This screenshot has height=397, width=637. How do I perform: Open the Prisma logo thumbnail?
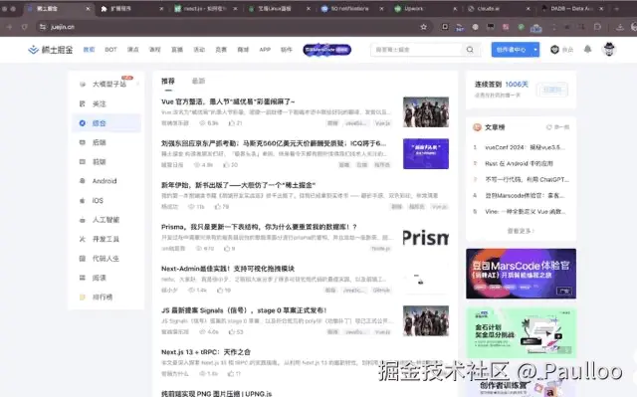(426, 238)
